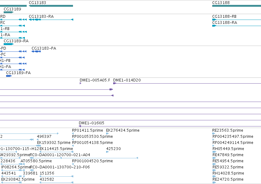The height and width of the screenshot is (184, 261).
Task: Click the DME1-005A05.F label
Action: click(95, 80)
